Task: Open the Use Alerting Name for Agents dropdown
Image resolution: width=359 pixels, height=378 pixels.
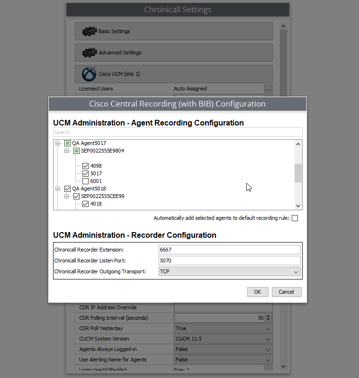Action: point(223,360)
